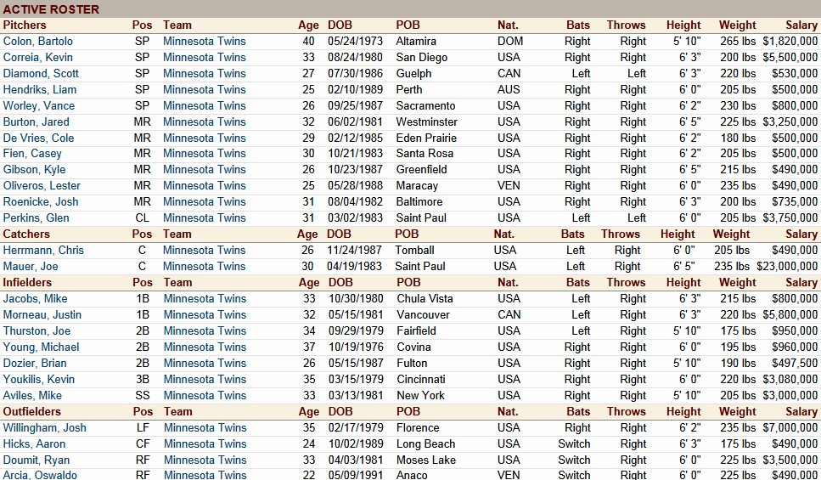Image resolution: width=821 pixels, height=480 pixels.
Task: Select birthplace Eden Prairie cell
Action: click(x=426, y=138)
